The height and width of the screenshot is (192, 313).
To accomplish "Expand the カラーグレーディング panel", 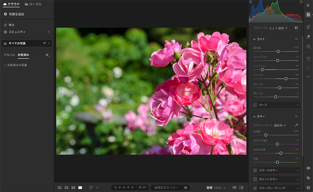I will click(276, 188).
